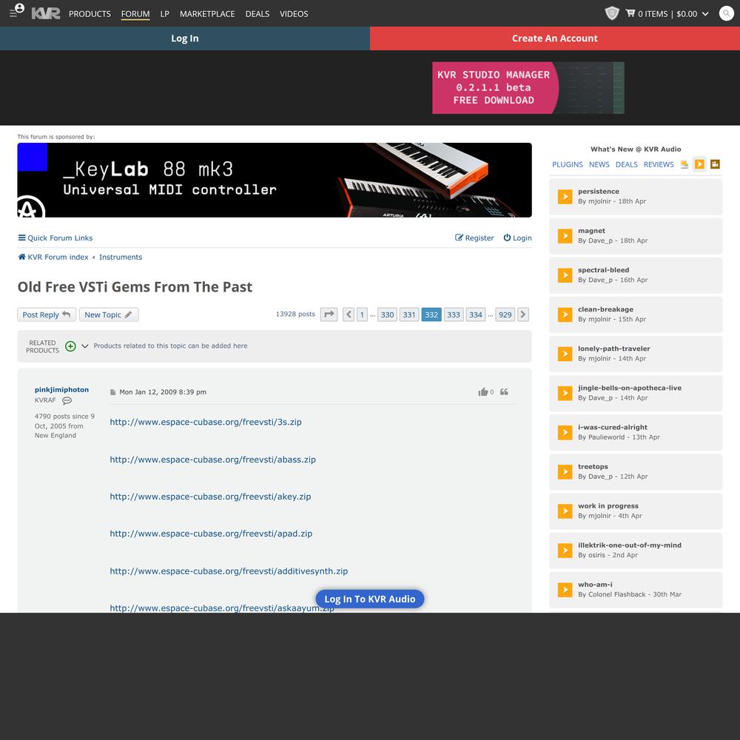Click the KVR logo
The height and width of the screenshot is (740, 740).
pos(46,13)
